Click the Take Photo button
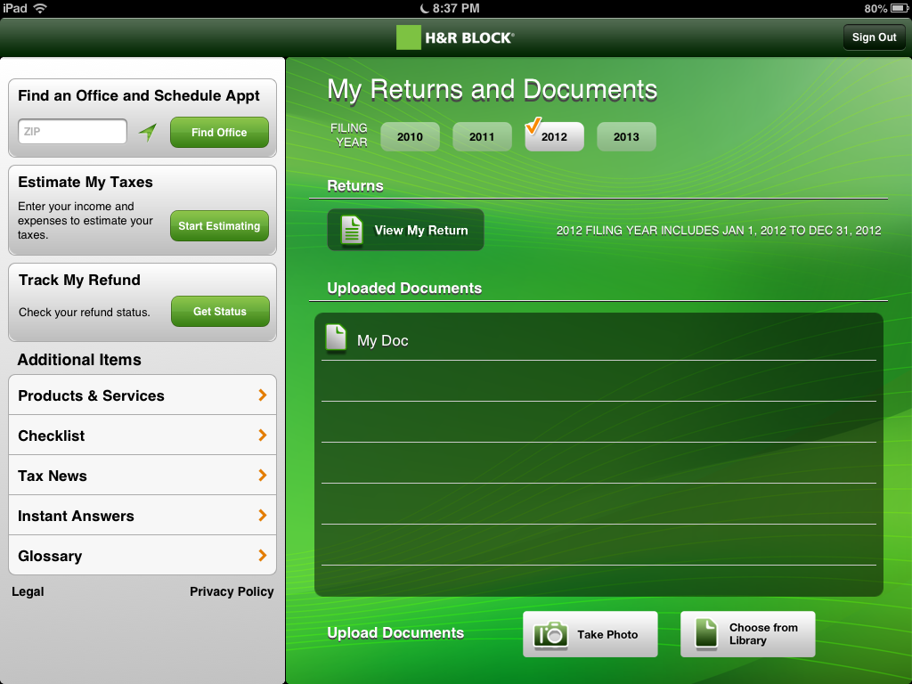Screen dimensions: 912x684 tap(590, 634)
